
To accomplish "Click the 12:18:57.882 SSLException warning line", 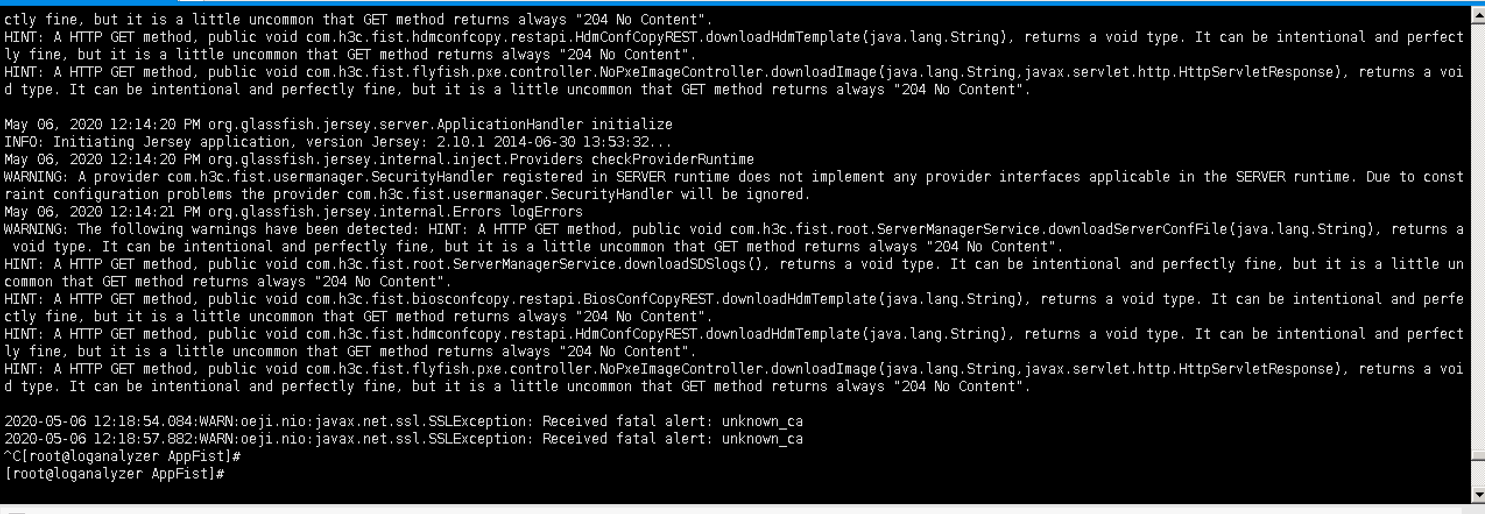I will (403, 439).
